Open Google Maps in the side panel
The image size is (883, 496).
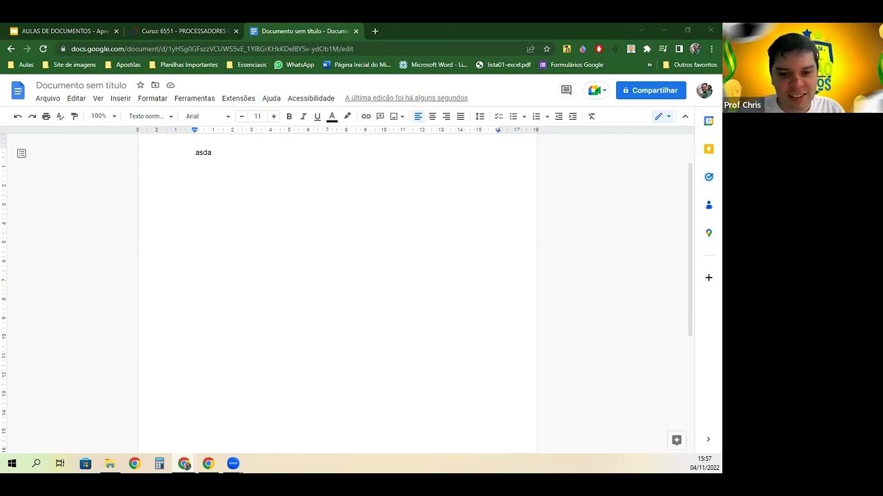click(708, 234)
